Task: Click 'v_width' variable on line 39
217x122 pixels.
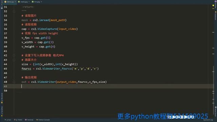Action: point(27,42)
